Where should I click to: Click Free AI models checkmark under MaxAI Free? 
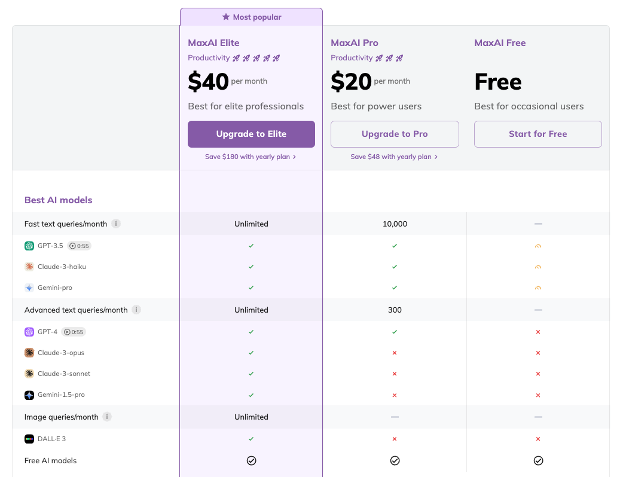coord(538,460)
